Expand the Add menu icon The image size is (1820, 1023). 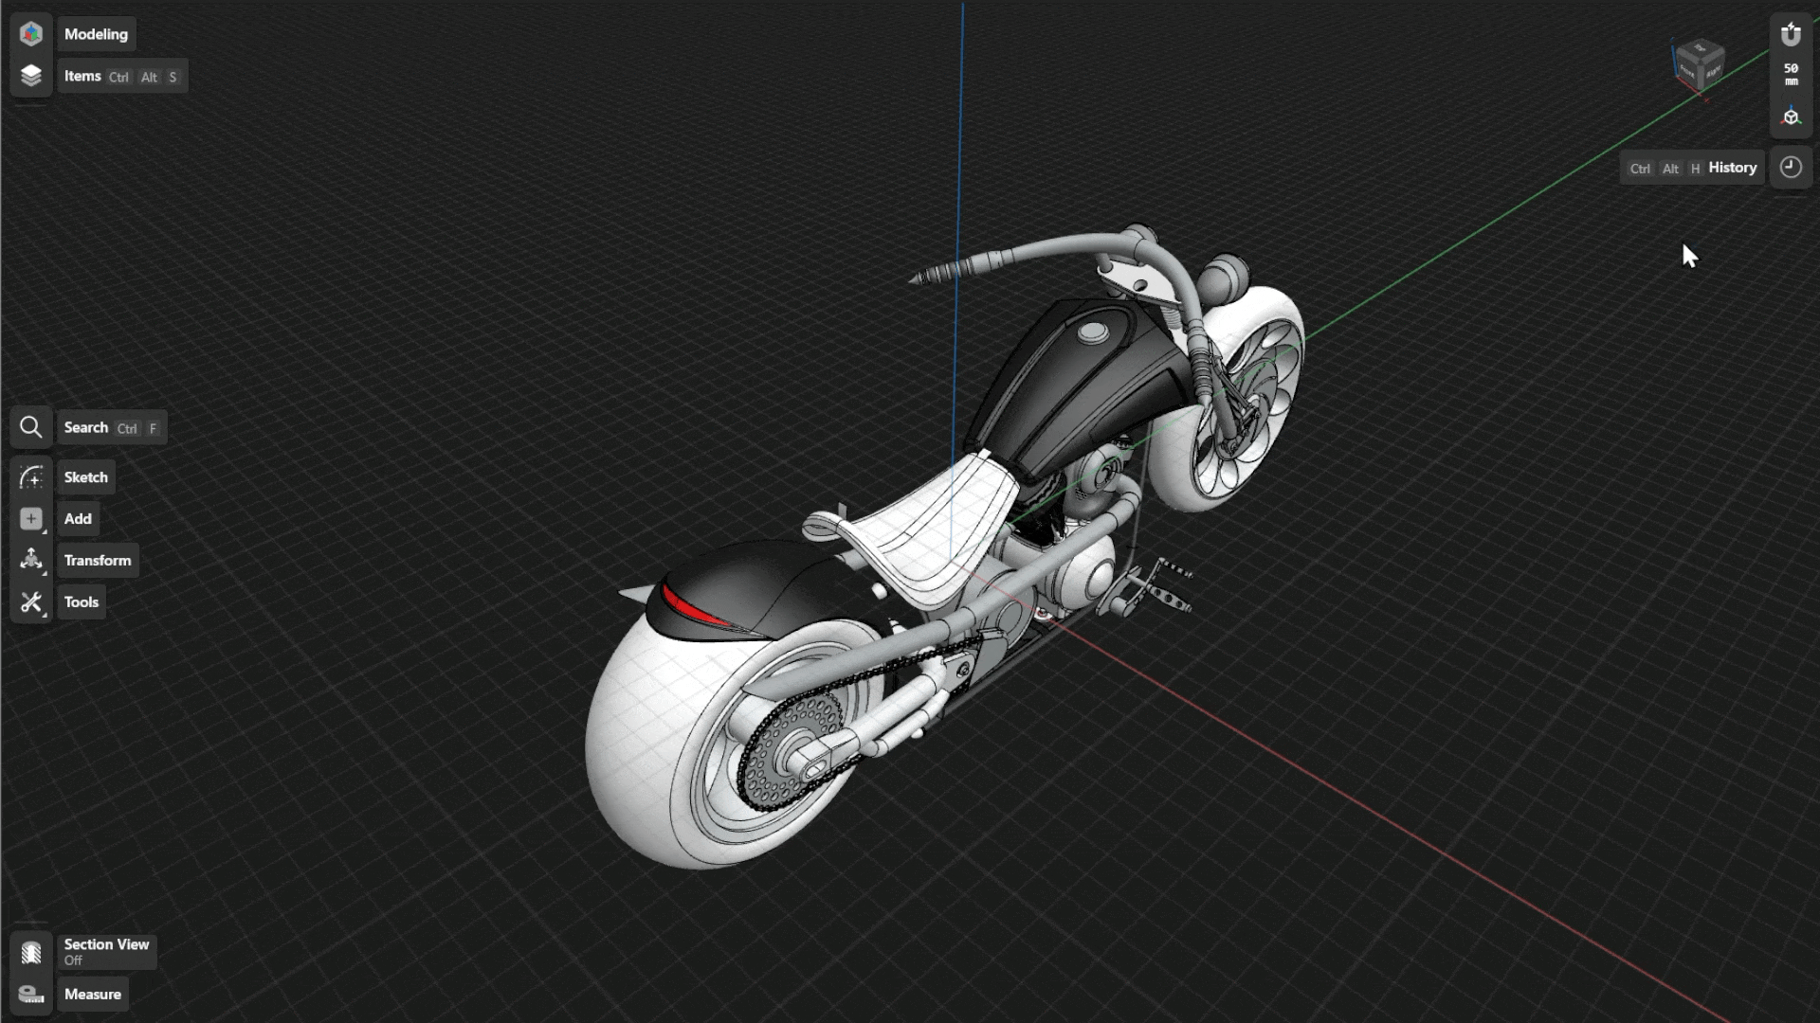(31, 519)
